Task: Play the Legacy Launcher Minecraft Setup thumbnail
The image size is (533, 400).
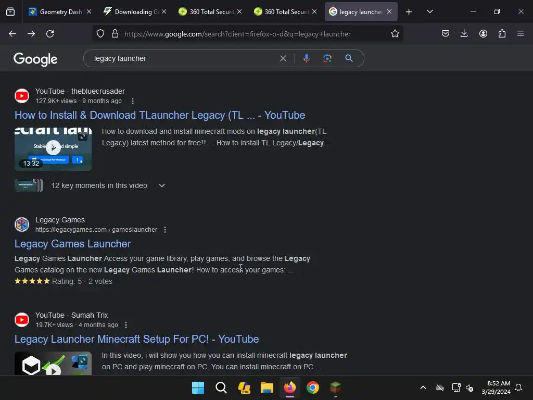Action: click(x=53, y=363)
